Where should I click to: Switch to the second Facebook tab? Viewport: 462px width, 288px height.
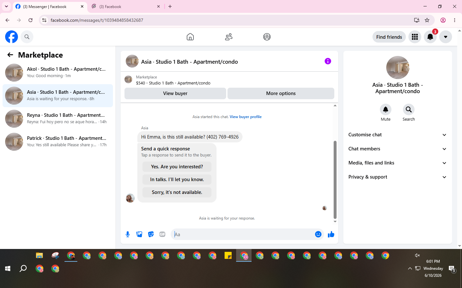(x=126, y=6)
